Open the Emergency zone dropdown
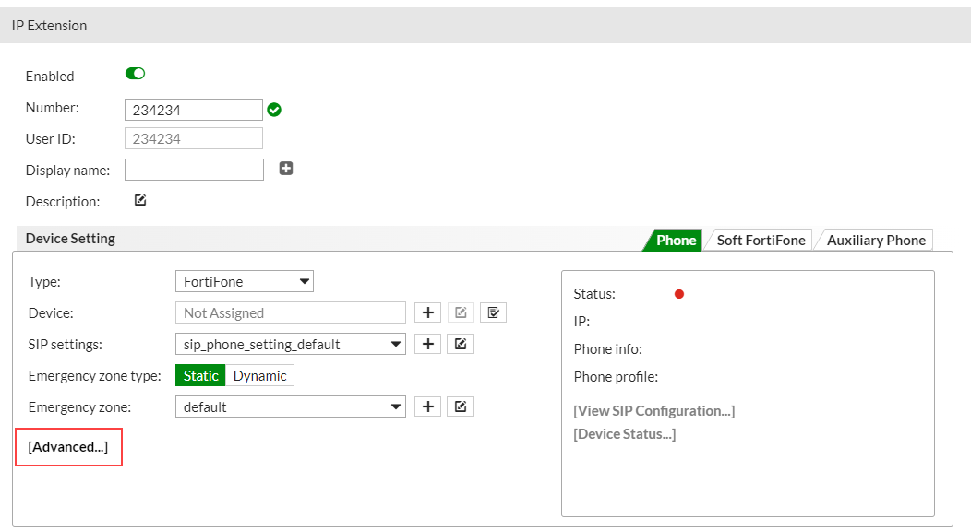The height and width of the screenshot is (530, 971). pos(291,406)
